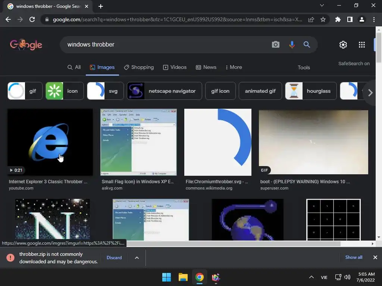Open File:Chromiumthrobber.svg title link
382x286 pixels.
[217, 182]
